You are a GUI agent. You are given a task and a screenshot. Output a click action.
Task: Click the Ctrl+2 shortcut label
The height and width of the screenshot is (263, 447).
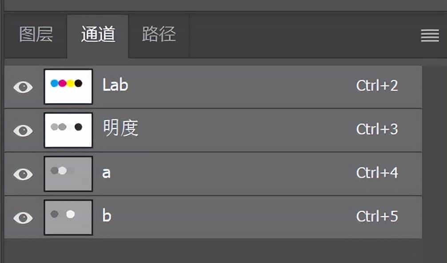click(x=377, y=86)
